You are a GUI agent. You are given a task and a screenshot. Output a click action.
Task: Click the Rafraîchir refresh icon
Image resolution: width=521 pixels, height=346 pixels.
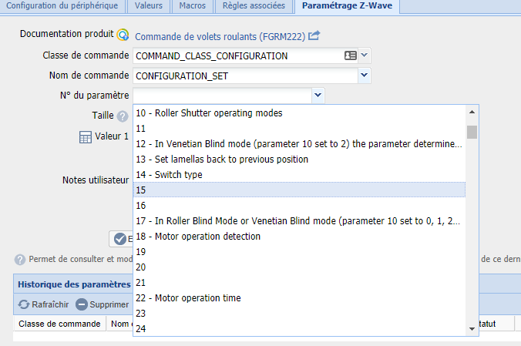[24, 304]
